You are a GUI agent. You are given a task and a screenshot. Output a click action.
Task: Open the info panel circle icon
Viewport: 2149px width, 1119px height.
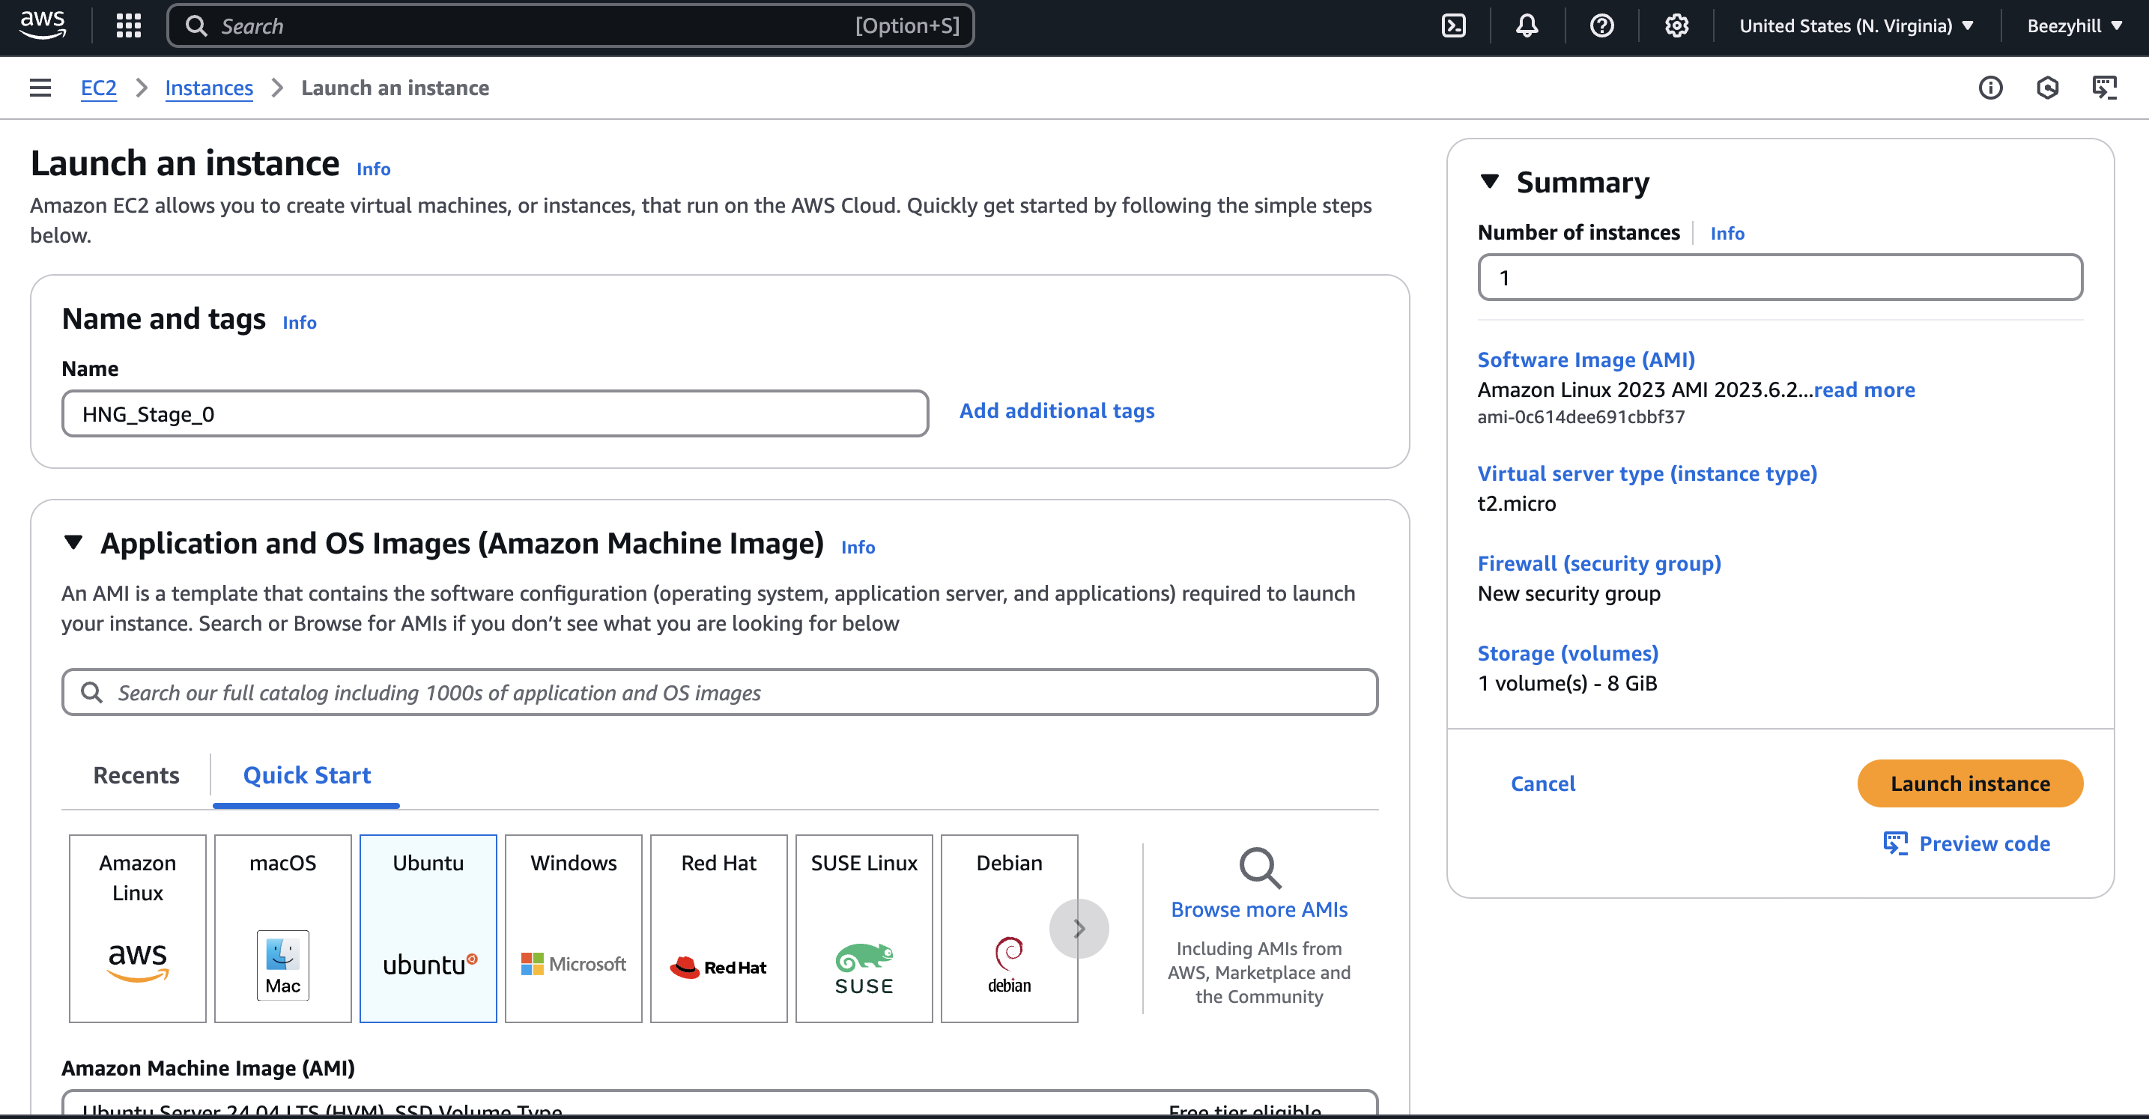pos(1990,88)
